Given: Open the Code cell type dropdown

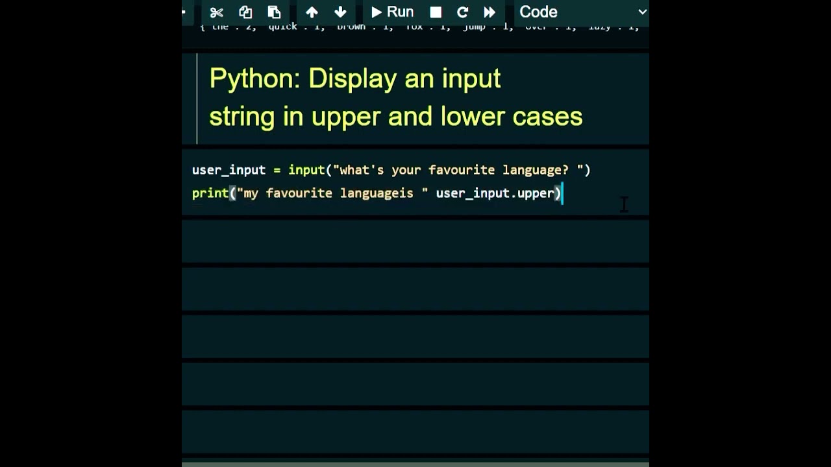Looking at the screenshot, I should pos(582,12).
